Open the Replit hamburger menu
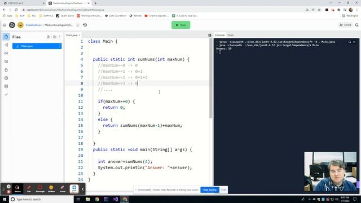 coord(5,25)
